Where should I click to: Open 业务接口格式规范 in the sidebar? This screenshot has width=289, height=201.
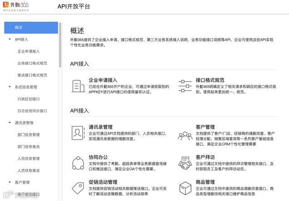[x=32, y=63]
